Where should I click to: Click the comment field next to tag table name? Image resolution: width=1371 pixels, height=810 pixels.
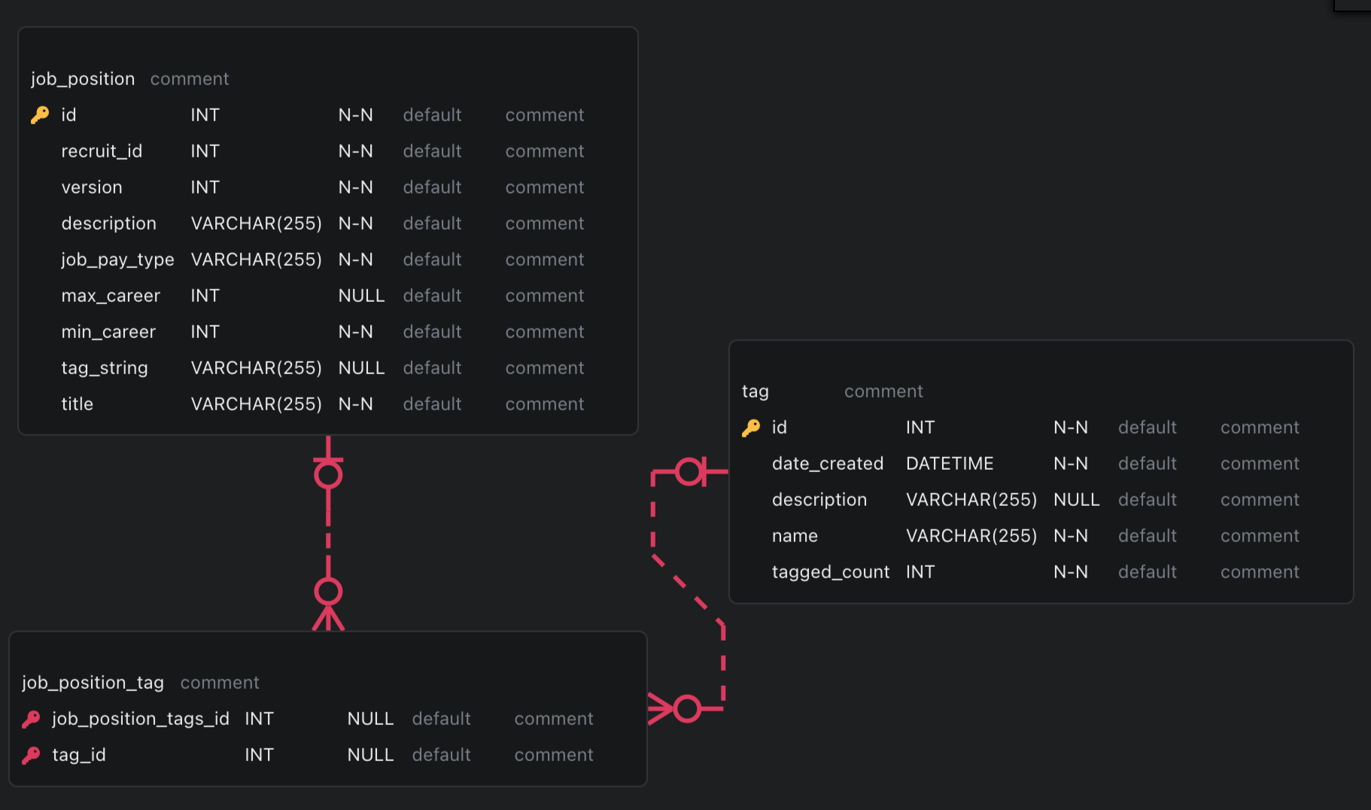pos(883,391)
